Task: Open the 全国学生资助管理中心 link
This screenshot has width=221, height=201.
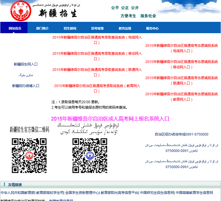Action: tap(82, 193)
